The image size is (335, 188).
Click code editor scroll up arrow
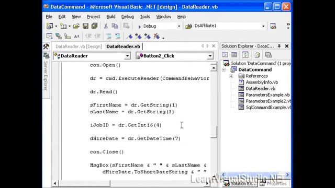pos(214,68)
